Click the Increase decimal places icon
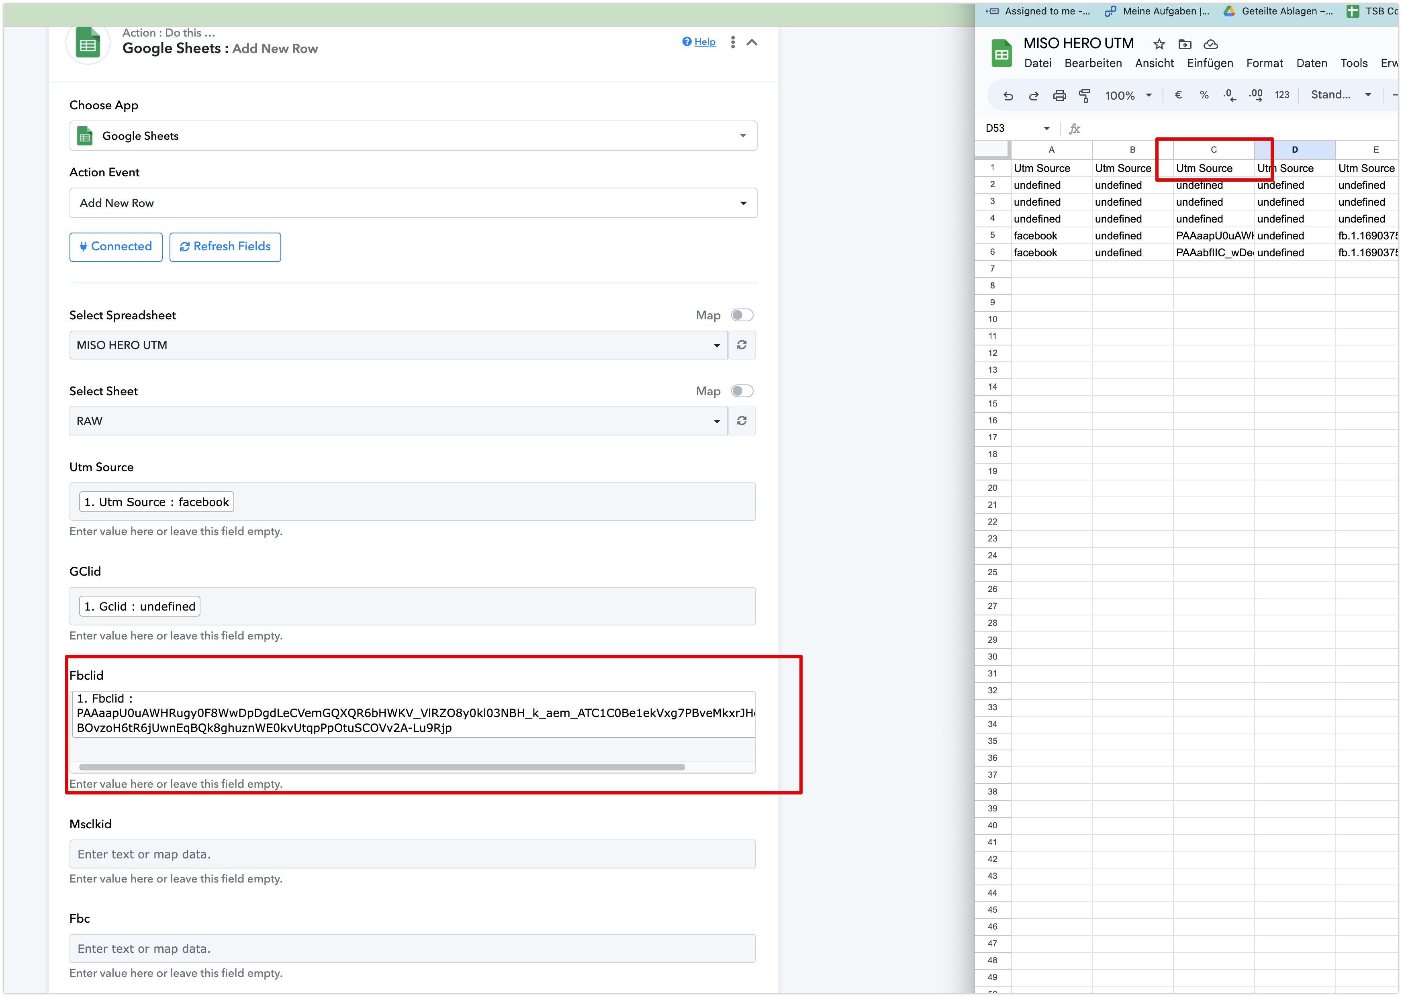1402x997 pixels. click(1255, 94)
